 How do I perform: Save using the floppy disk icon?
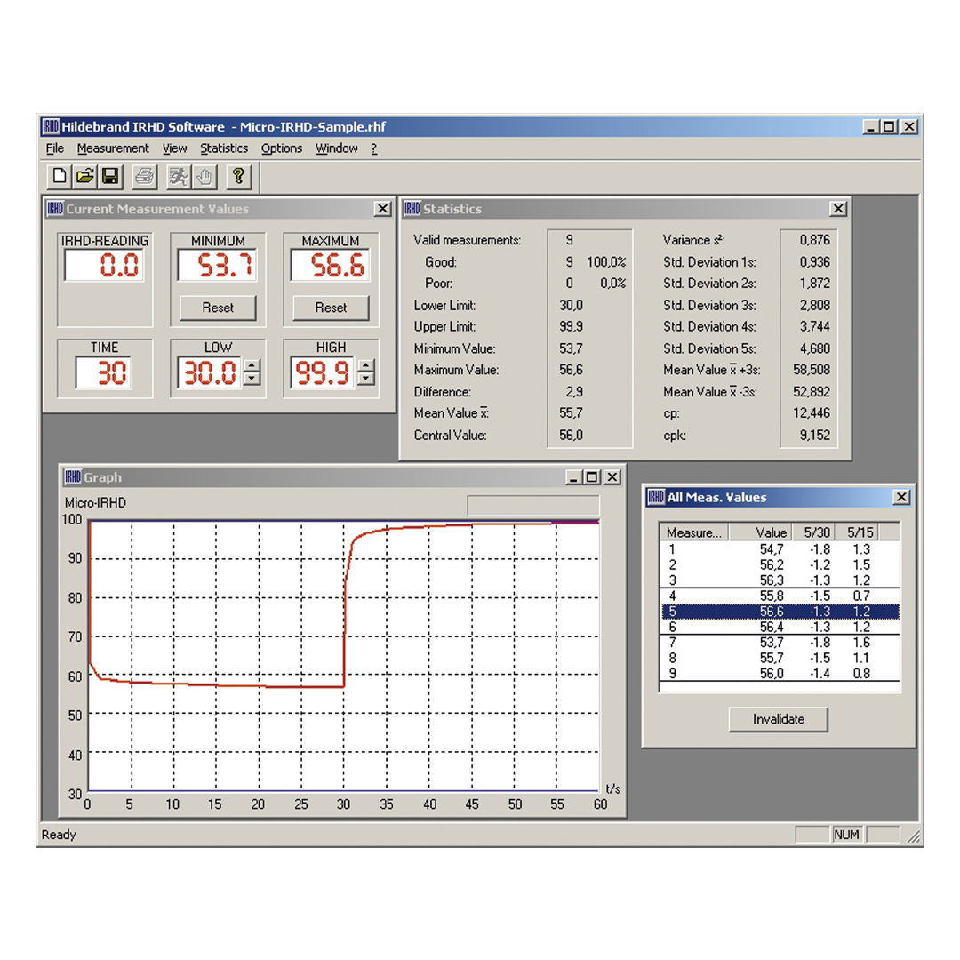click(x=110, y=176)
